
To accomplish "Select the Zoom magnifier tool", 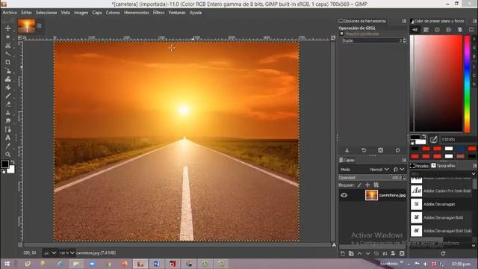I will 8,155.
